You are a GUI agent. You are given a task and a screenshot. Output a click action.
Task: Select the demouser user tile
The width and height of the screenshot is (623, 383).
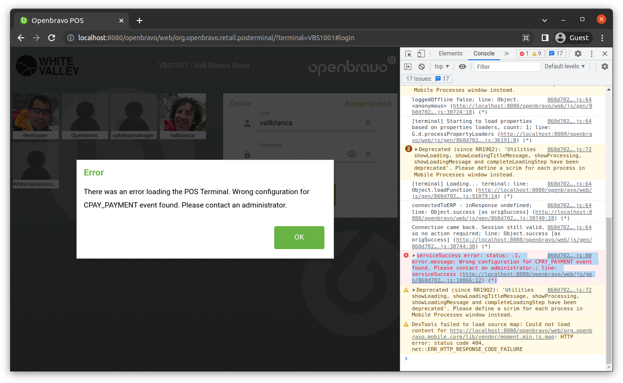pos(36,116)
